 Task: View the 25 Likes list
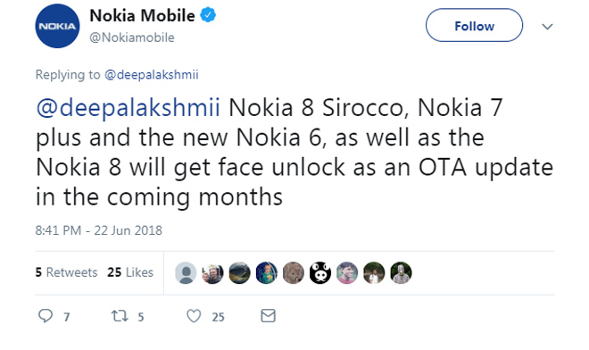130,272
